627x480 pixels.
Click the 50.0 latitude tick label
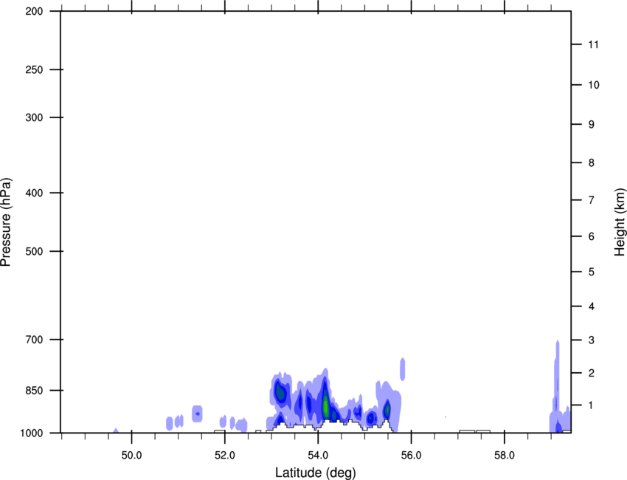pos(131,456)
